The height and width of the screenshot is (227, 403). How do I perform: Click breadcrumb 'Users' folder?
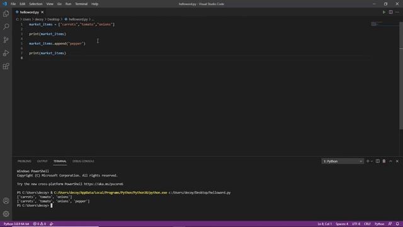click(x=26, y=20)
